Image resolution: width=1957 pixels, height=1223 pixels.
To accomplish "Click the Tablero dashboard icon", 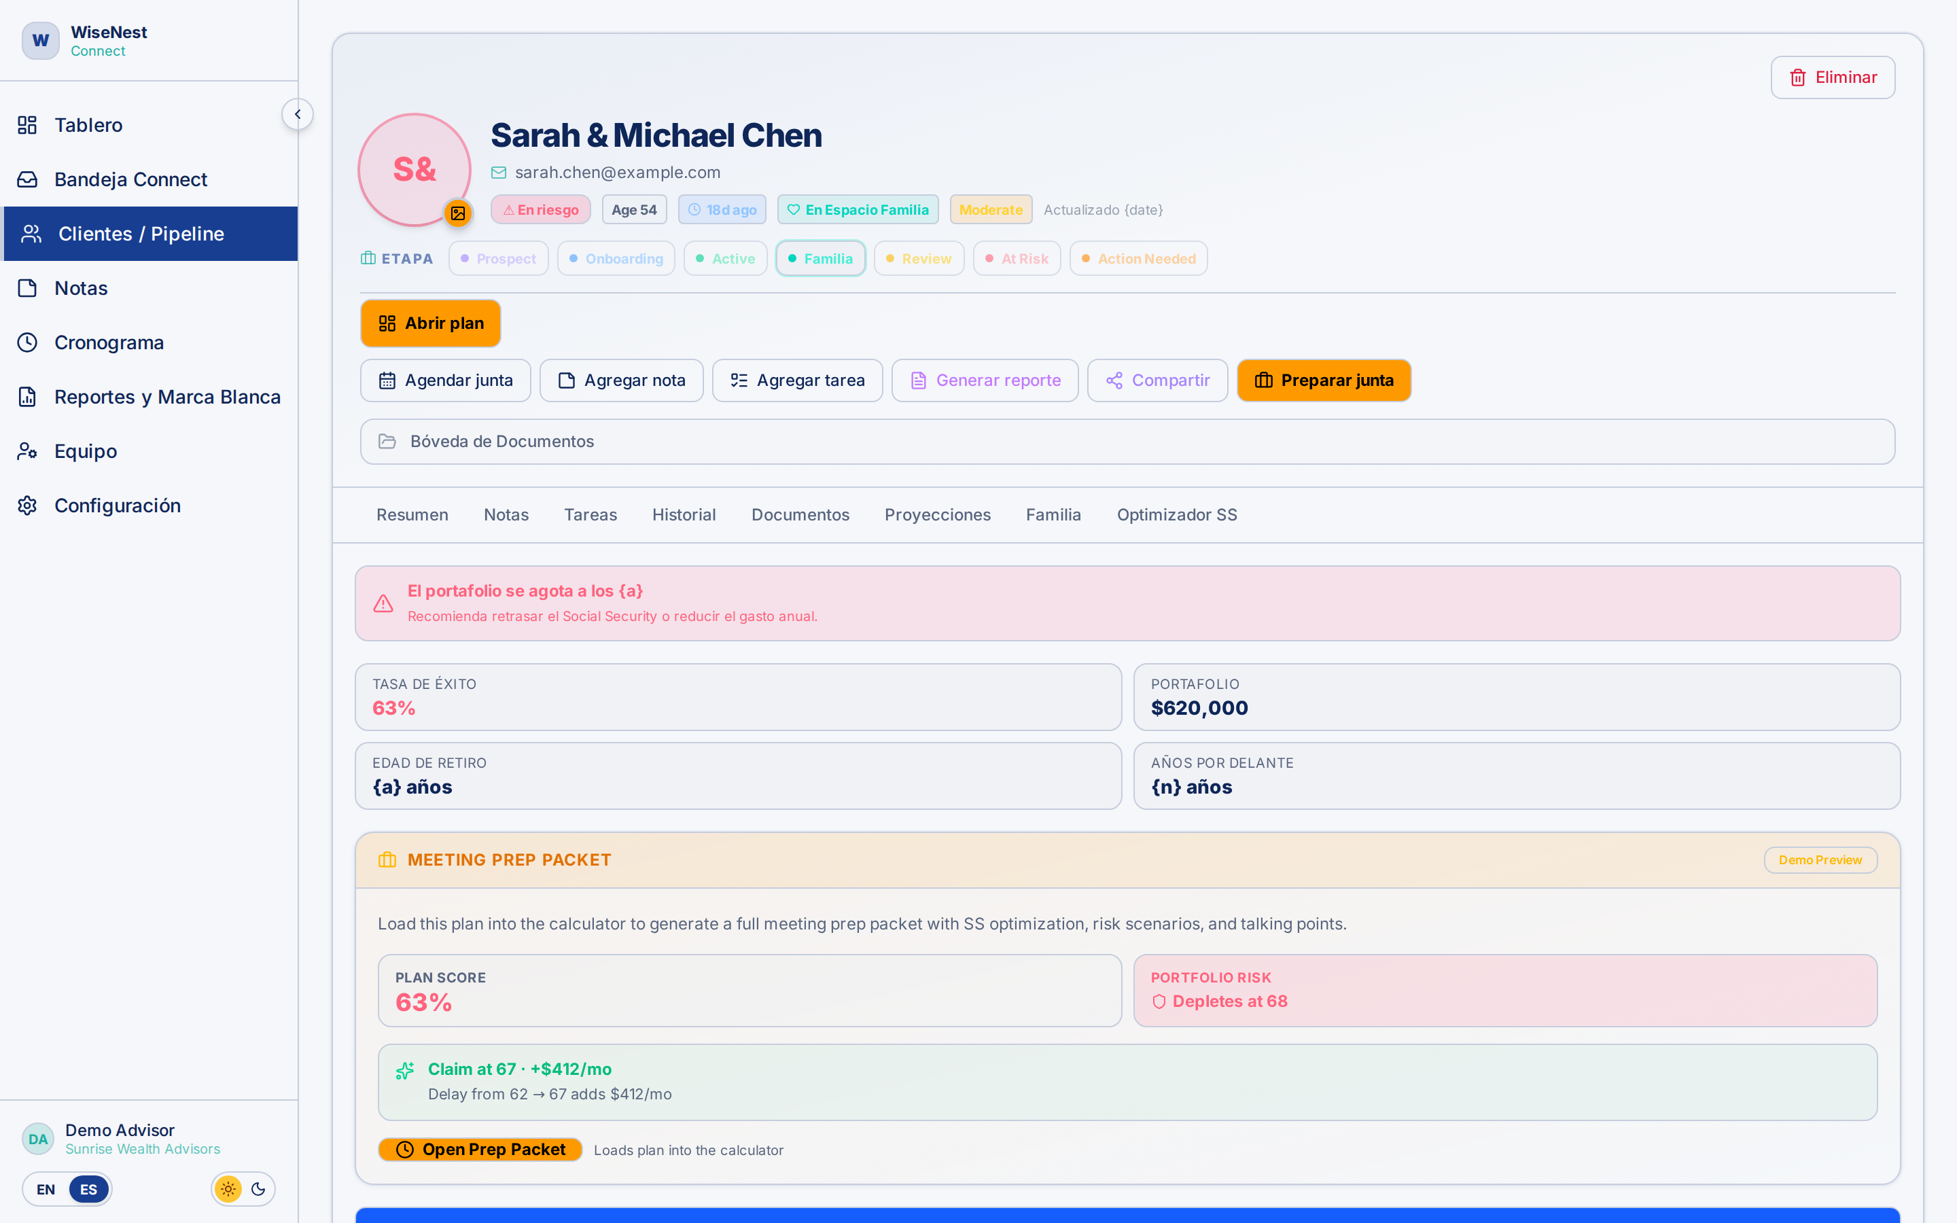I will (x=27, y=124).
